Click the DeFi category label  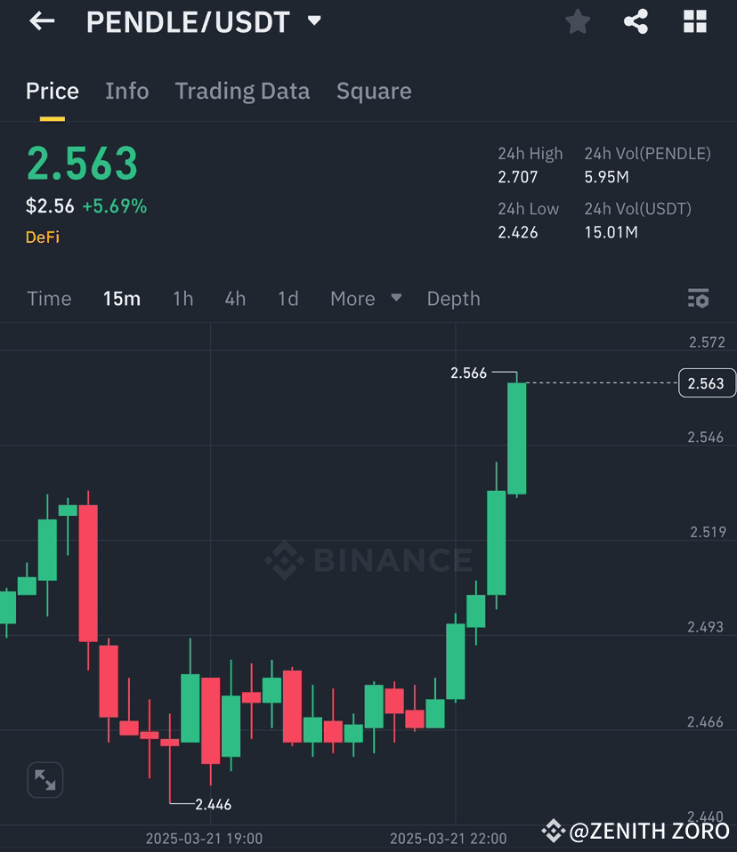point(43,237)
